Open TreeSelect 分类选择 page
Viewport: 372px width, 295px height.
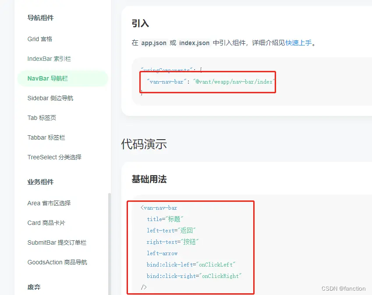tap(54, 157)
